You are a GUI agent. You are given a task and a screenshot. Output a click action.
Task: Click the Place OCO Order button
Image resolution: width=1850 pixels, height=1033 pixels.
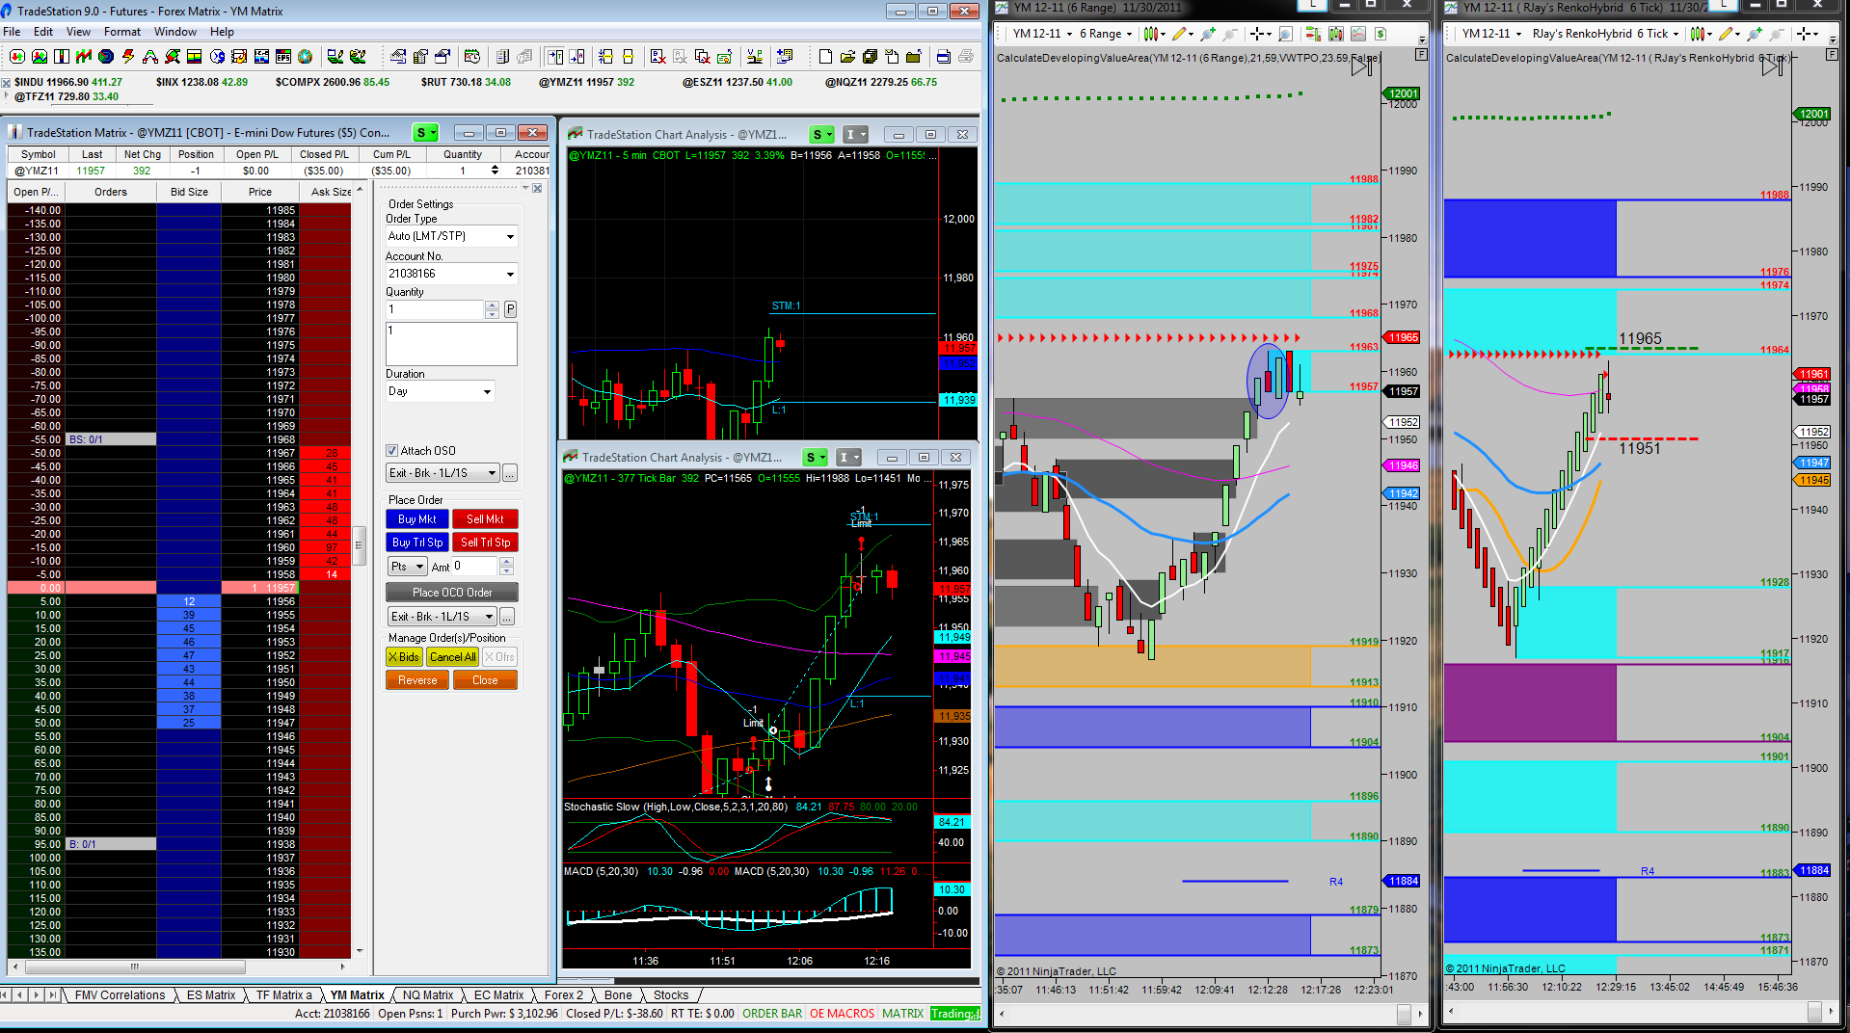[x=452, y=593]
